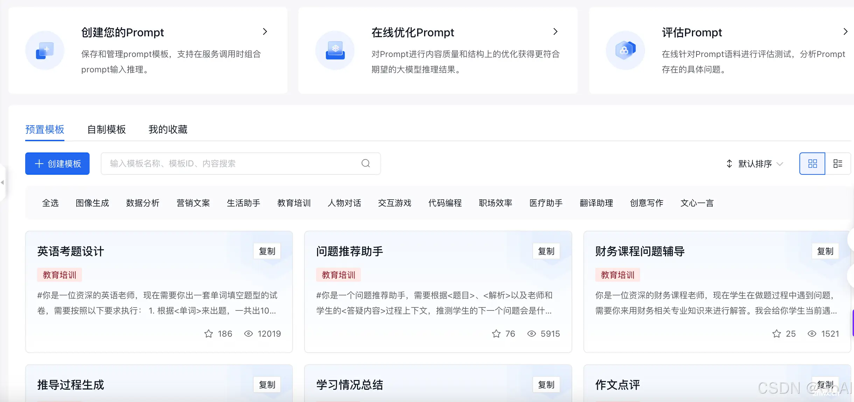The height and width of the screenshot is (402, 854).
Task: Click the 创建您的Prompt card icon
Action: (x=45, y=50)
